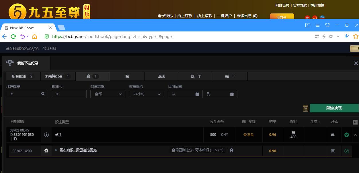This screenshot has height=173, width=359.
Task: Go to the browser home page icon
Action: click(x=34, y=37)
